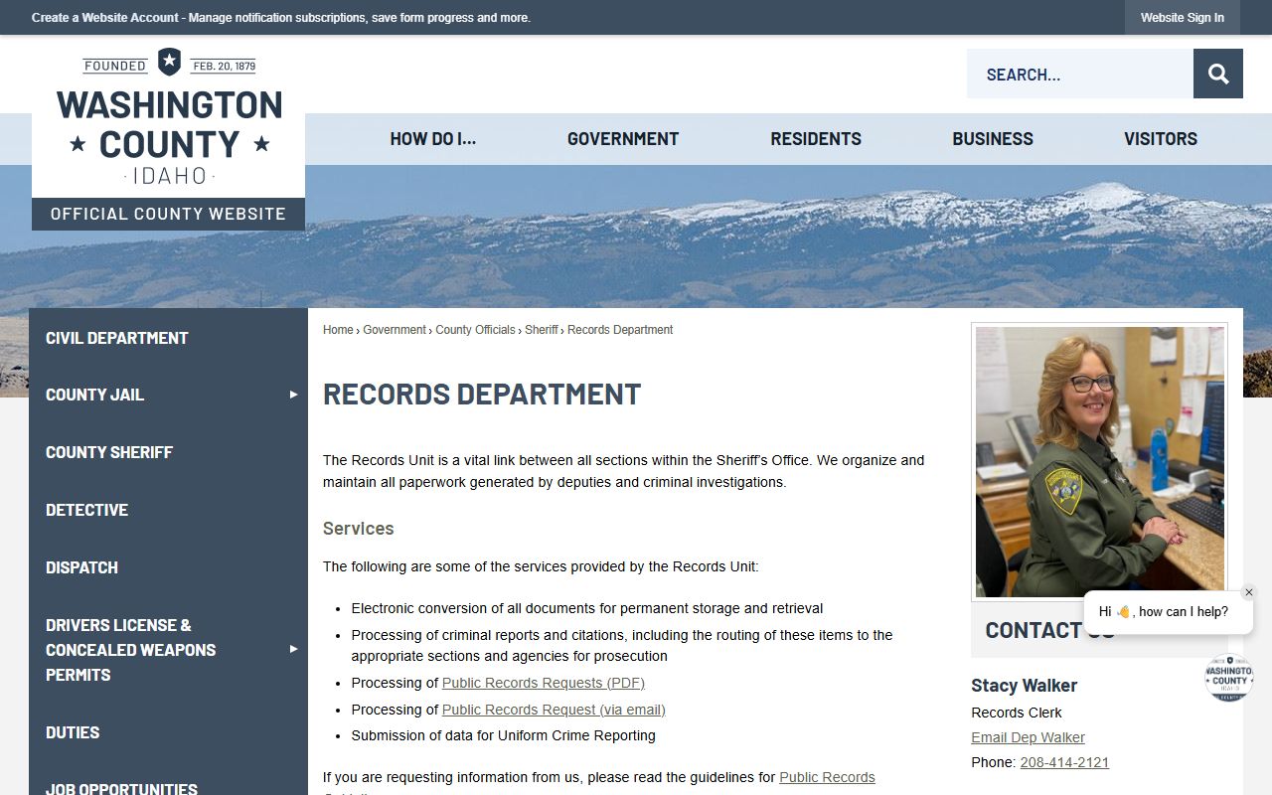The image size is (1272, 795).
Task: Open Detective sidebar link
Action: tap(87, 510)
